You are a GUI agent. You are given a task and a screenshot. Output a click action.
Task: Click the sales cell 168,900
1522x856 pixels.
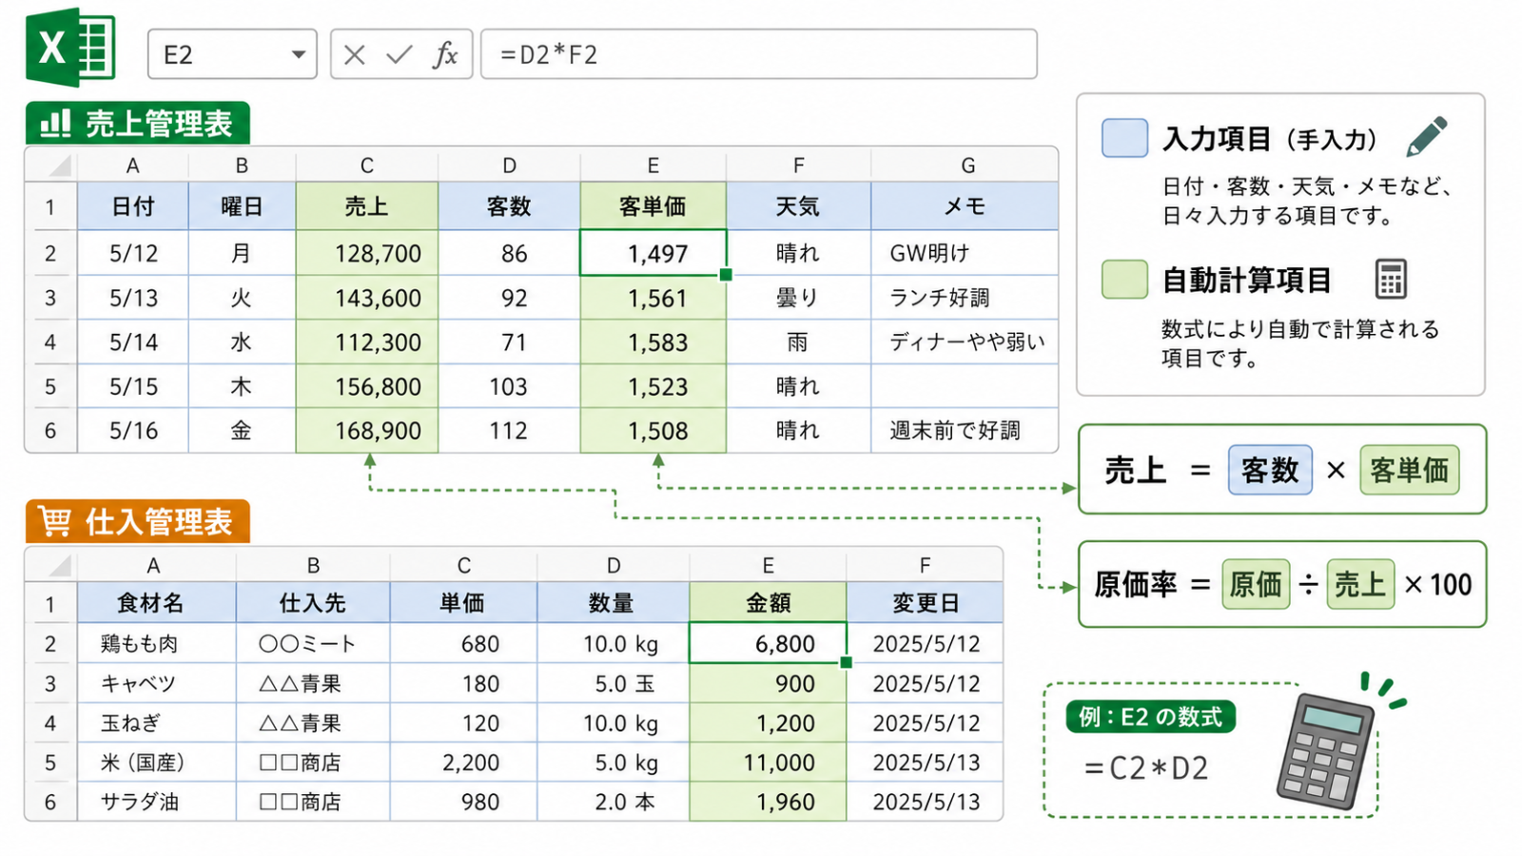(367, 431)
